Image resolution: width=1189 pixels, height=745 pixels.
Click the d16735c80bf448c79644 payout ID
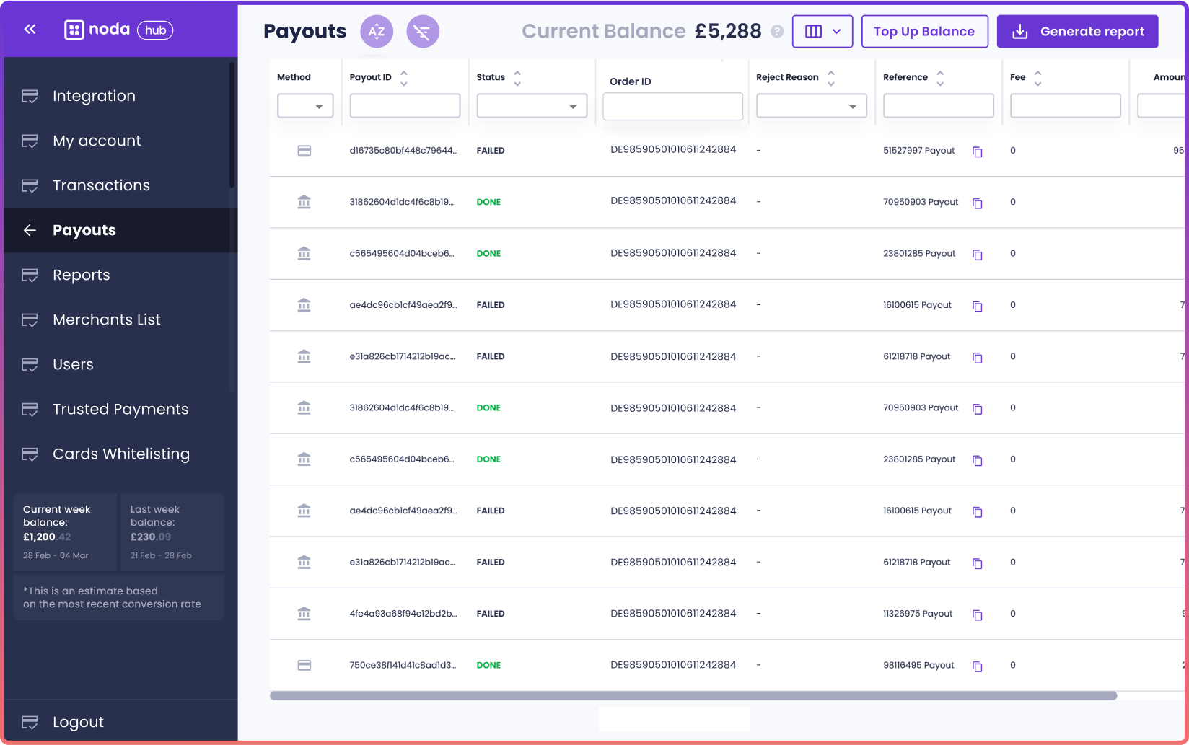pyautogui.click(x=403, y=151)
